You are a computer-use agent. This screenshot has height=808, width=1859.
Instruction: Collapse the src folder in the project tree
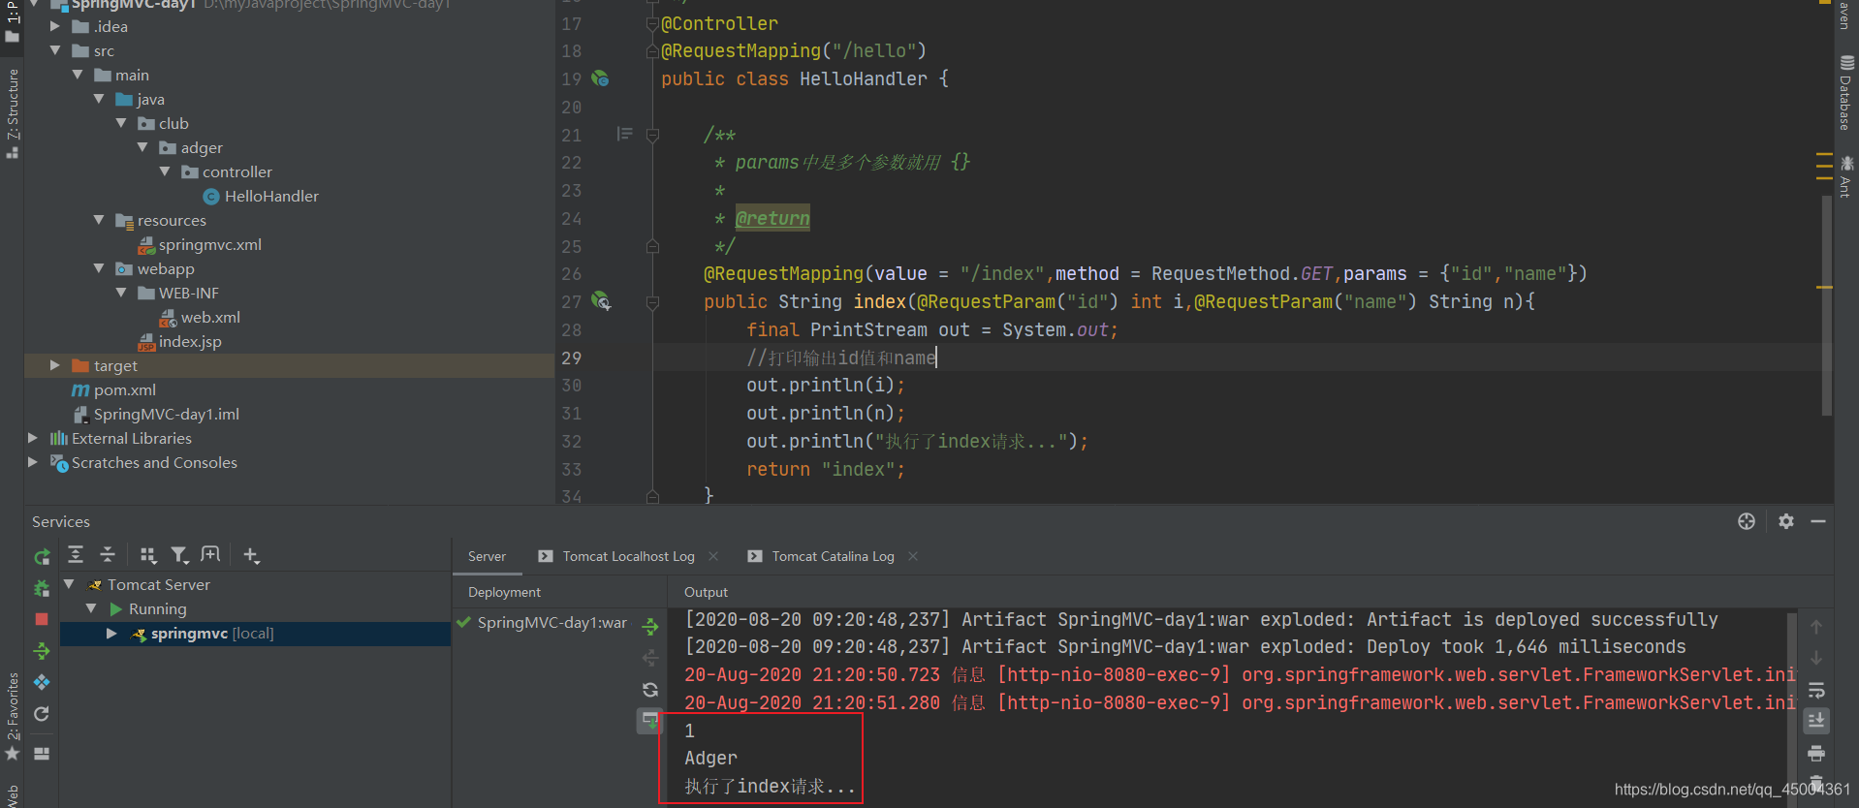coord(55,50)
